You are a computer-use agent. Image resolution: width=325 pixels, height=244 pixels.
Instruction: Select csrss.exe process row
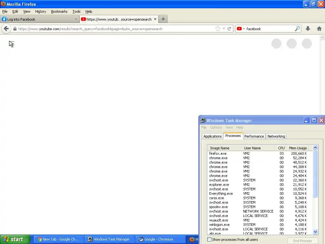click(x=260, y=198)
